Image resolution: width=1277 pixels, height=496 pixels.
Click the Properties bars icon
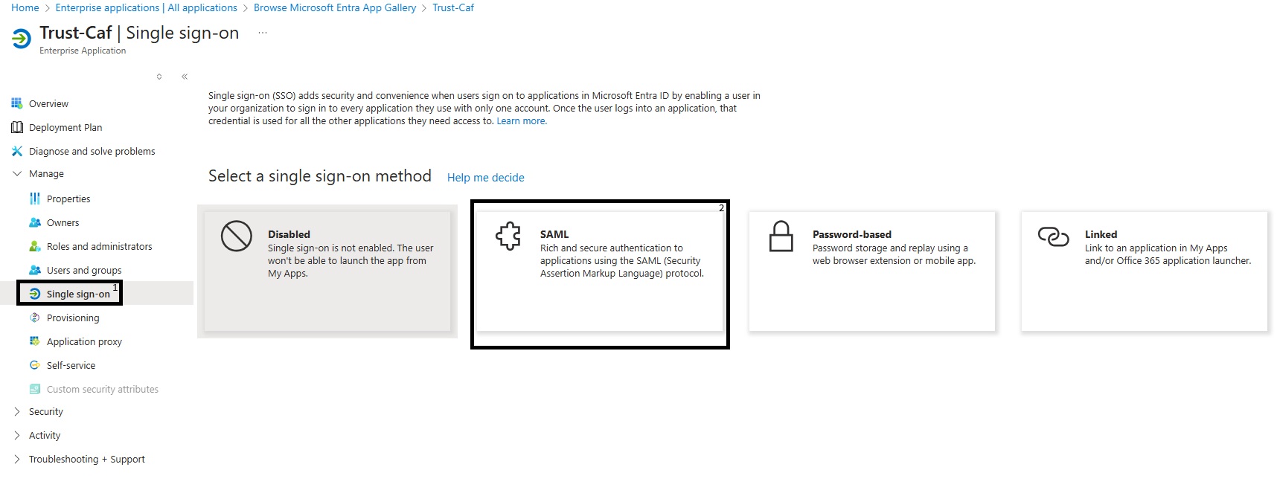35,199
